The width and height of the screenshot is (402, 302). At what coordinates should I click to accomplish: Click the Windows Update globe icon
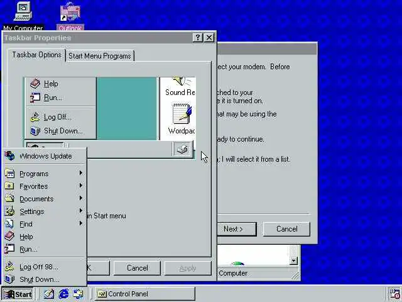coord(9,155)
